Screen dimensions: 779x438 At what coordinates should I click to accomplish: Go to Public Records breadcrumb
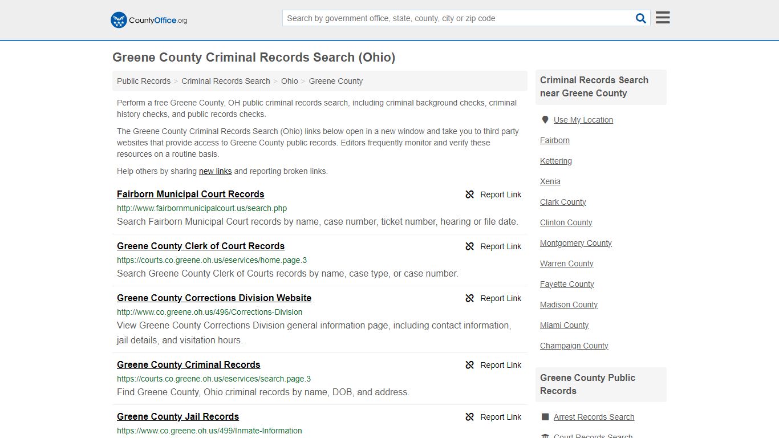144,81
